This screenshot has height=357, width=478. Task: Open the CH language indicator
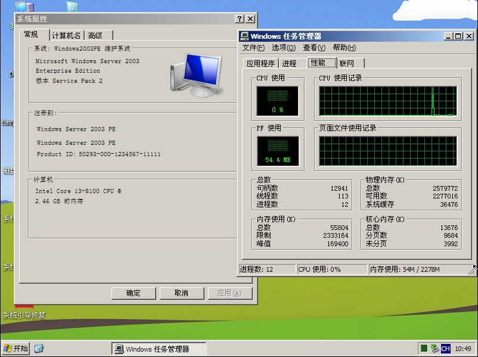445,349
